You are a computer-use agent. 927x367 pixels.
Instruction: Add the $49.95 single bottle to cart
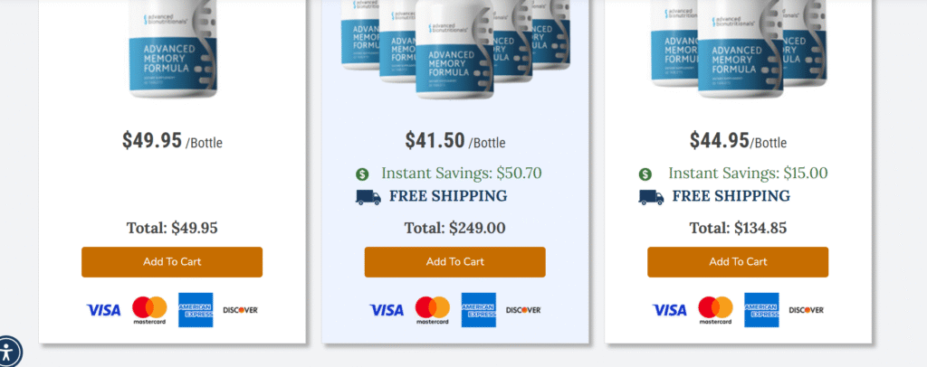coord(172,262)
